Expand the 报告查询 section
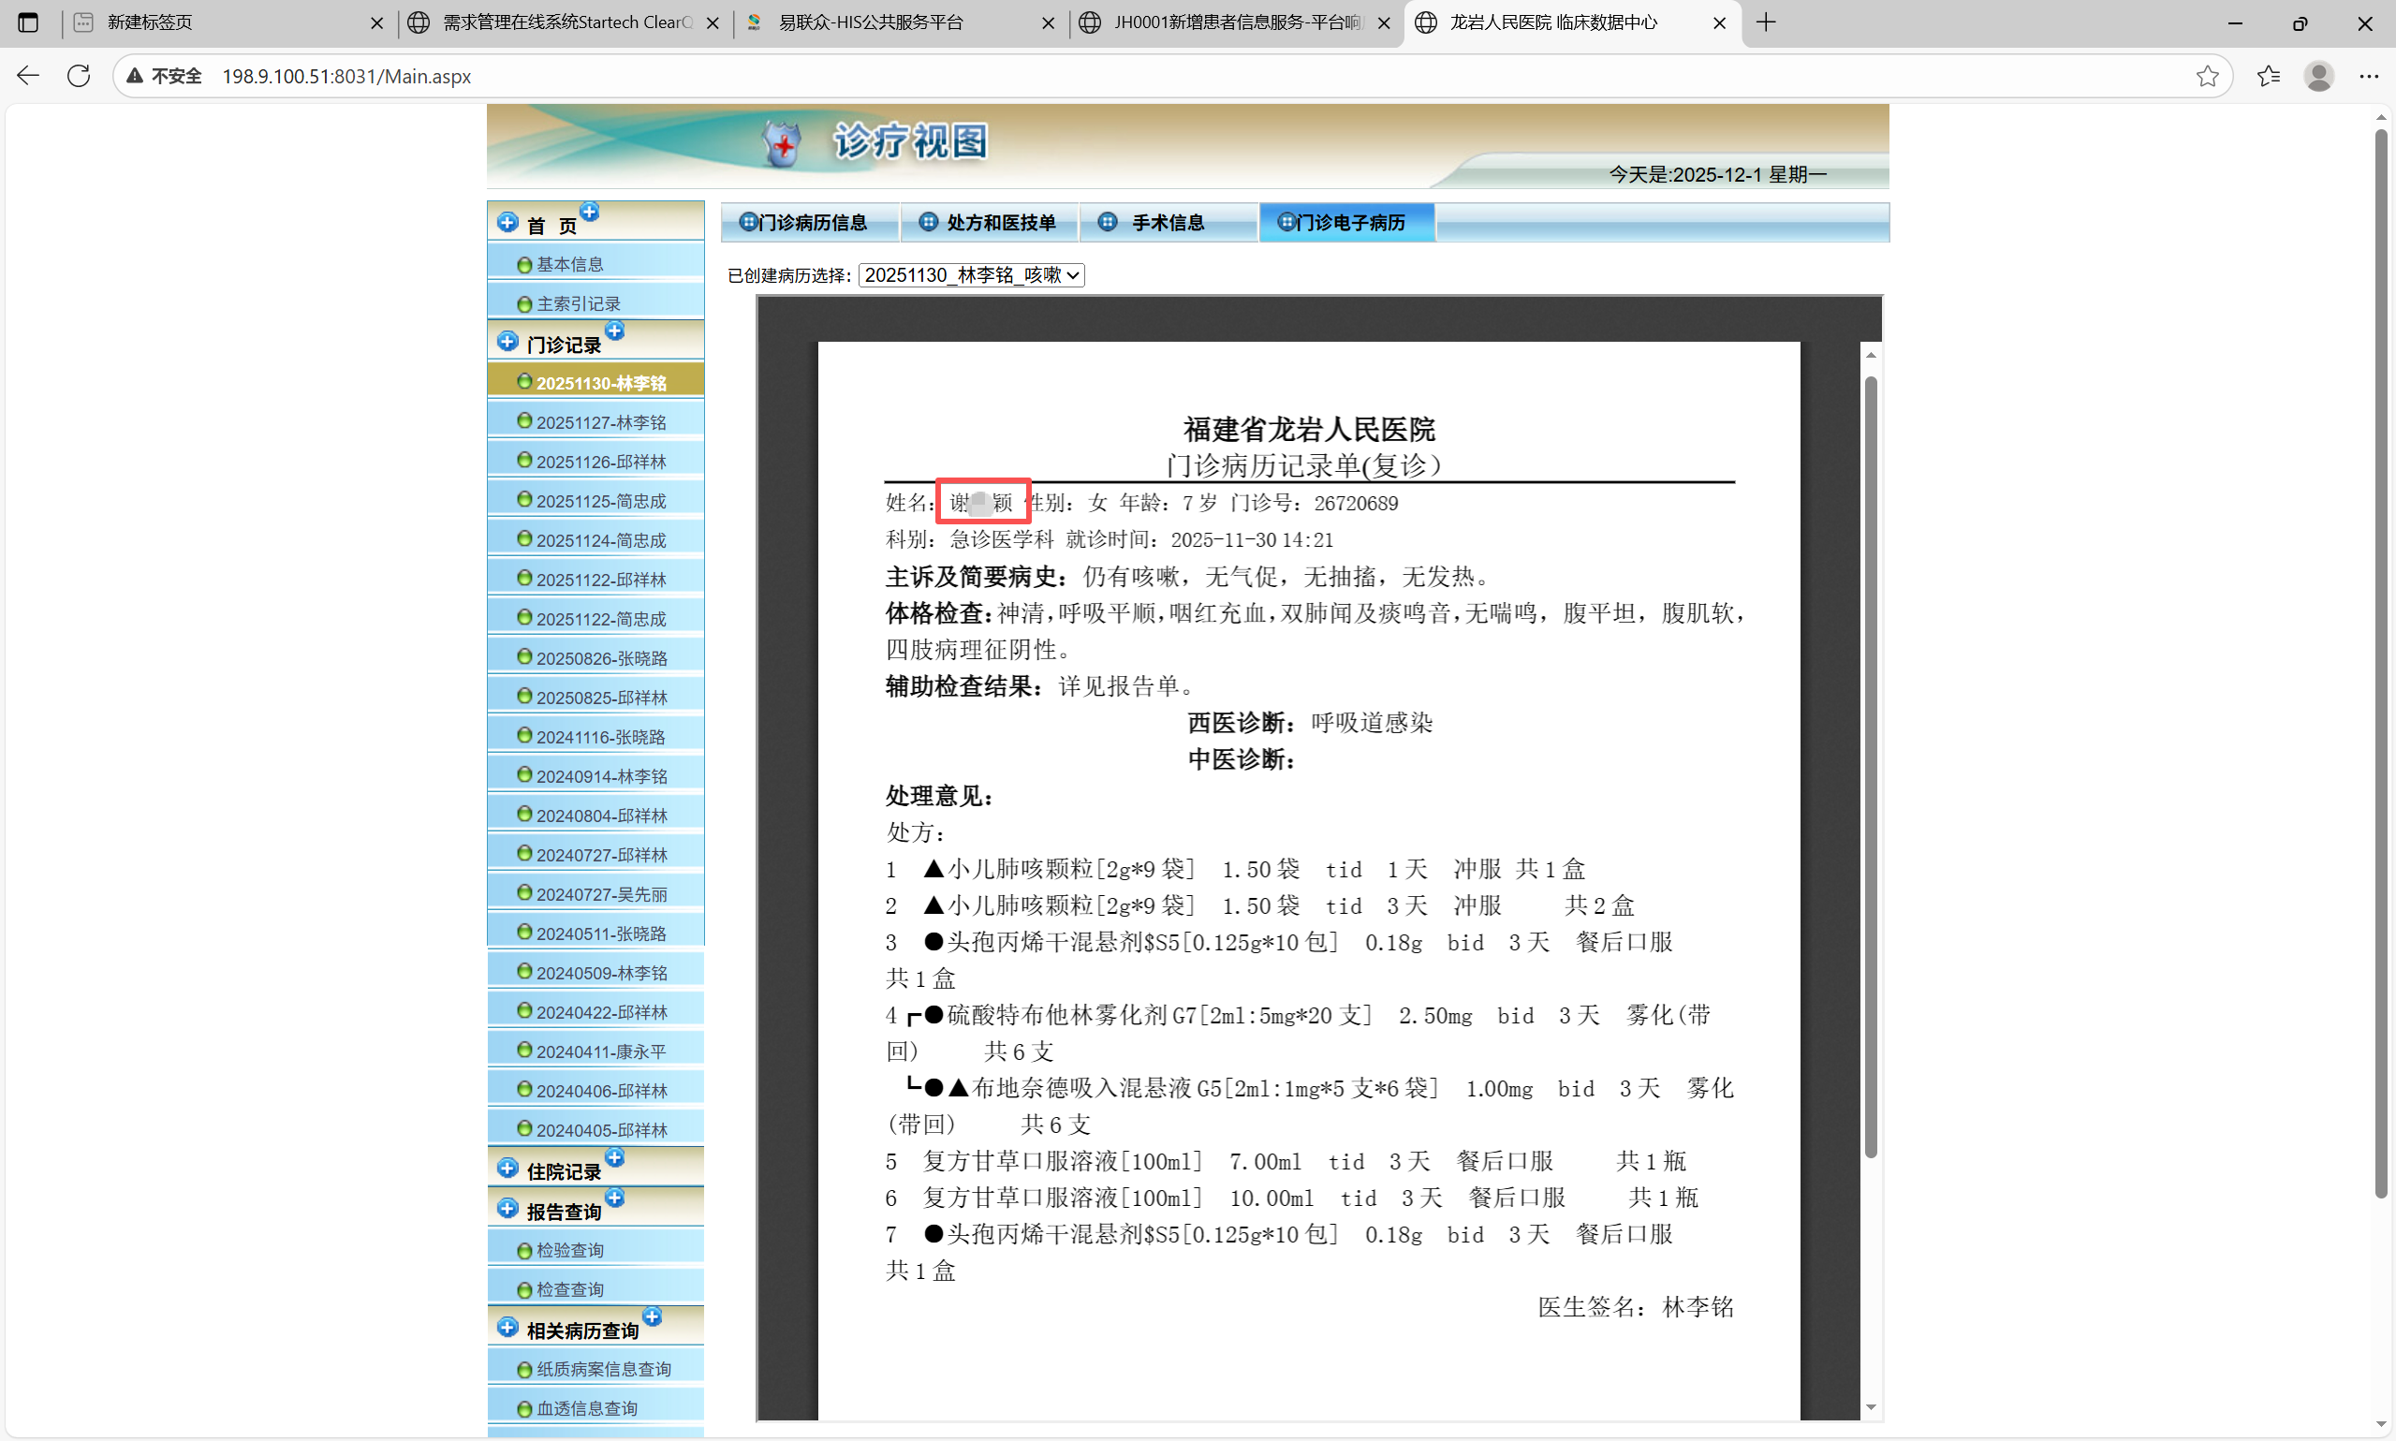Viewport: 2396px width, 1441px height. 563,1211
